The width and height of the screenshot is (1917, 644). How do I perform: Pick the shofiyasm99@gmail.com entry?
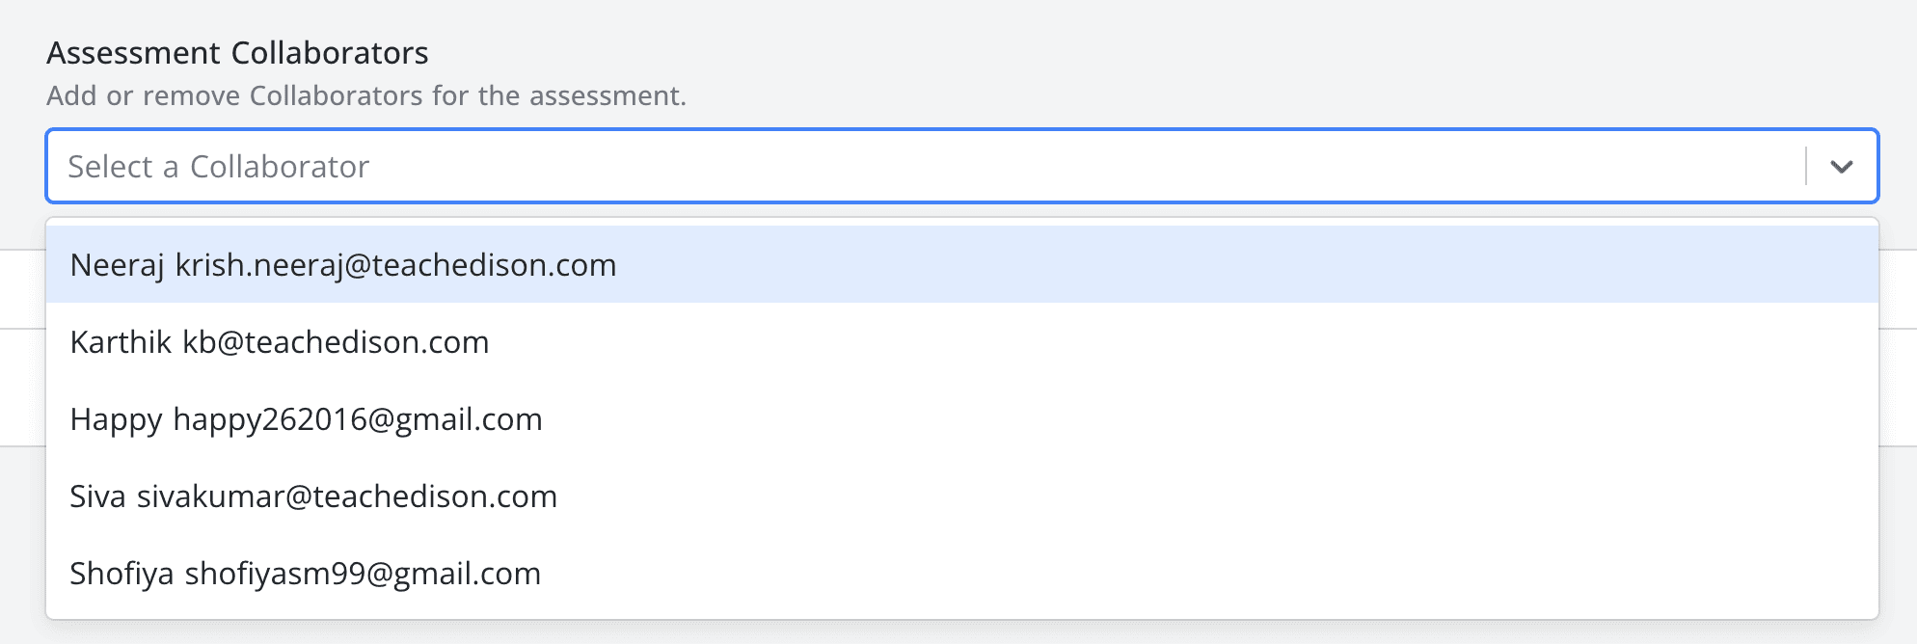coord(363,574)
